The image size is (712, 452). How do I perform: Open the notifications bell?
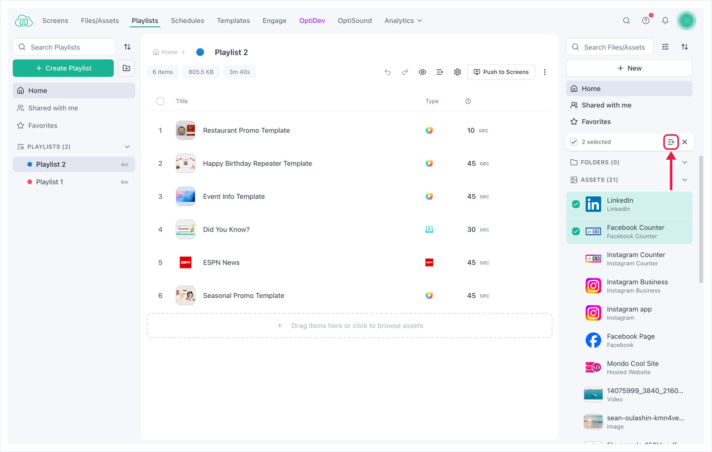665,21
